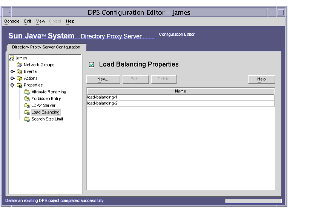The width and height of the screenshot is (310, 211).
Task: Select the Network Groups tree label
Action: point(39,65)
